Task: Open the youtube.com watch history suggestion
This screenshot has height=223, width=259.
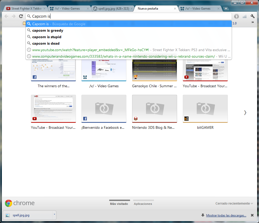Action: (128, 50)
